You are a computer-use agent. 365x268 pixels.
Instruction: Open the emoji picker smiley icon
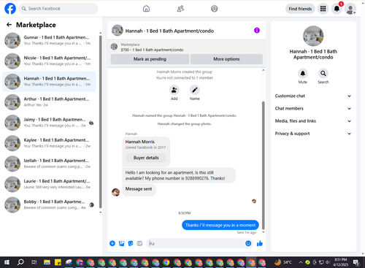pos(248,243)
